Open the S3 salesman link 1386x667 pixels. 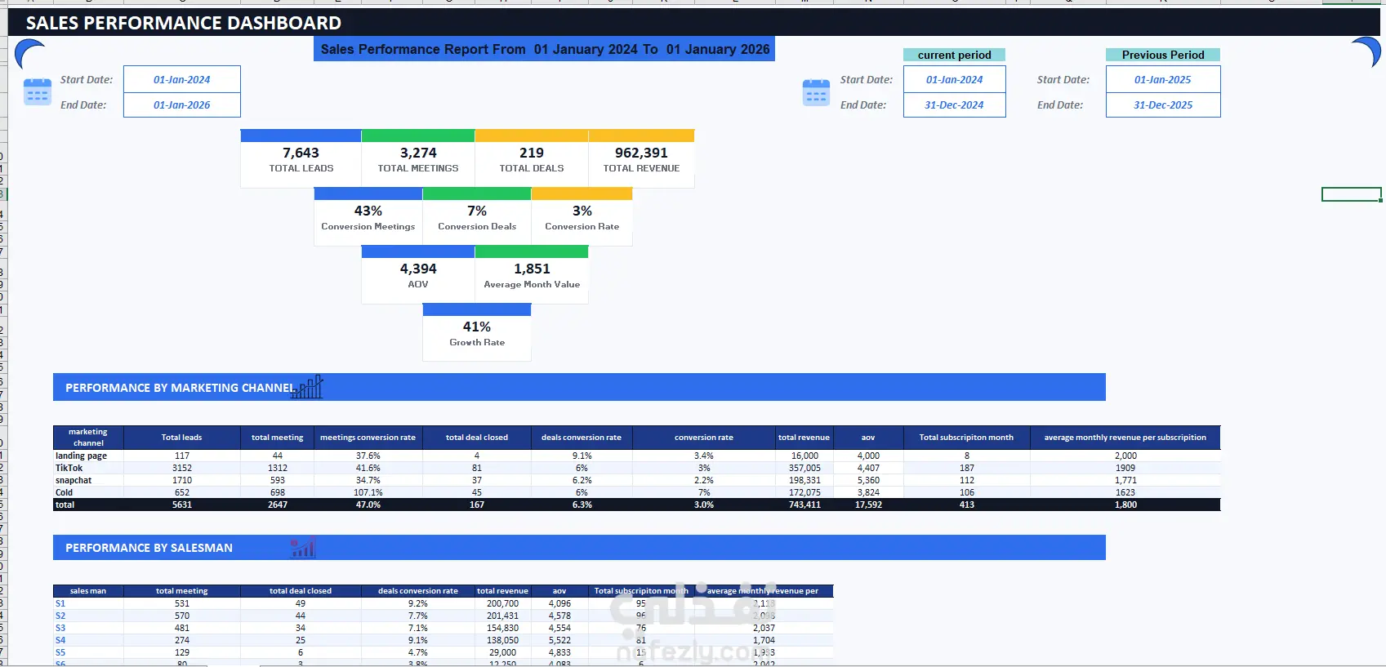[60, 628]
